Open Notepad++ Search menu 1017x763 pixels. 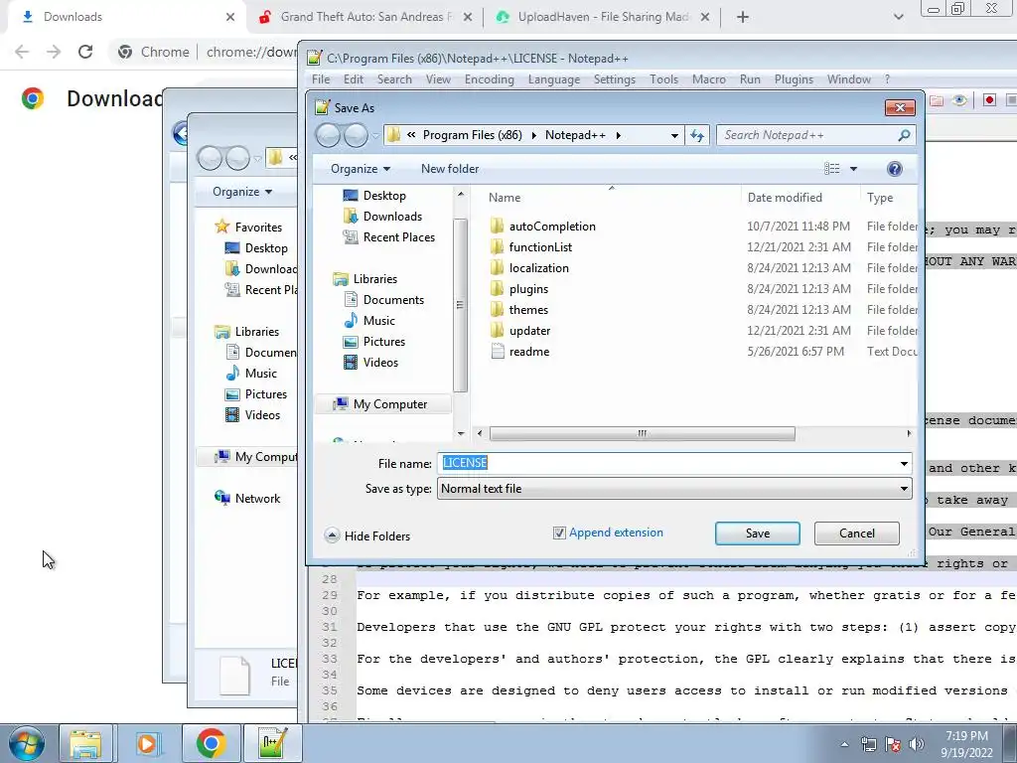pyautogui.click(x=394, y=79)
